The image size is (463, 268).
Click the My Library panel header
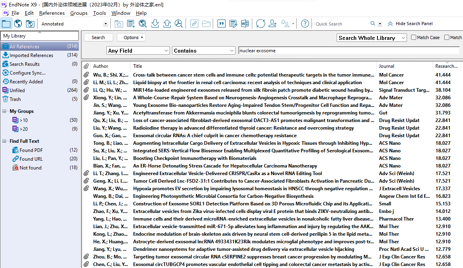click(40, 35)
